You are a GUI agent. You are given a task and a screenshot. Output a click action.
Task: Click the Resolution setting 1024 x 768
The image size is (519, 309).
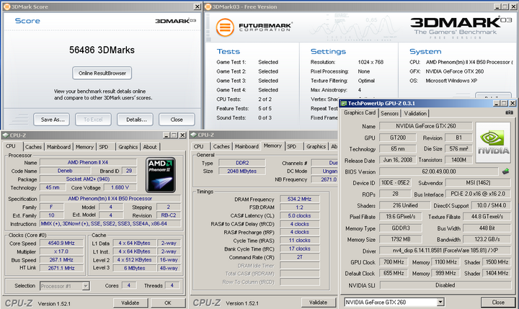click(x=371, y=62)
